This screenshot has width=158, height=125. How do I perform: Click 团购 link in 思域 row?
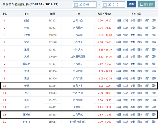click(154, 71)
